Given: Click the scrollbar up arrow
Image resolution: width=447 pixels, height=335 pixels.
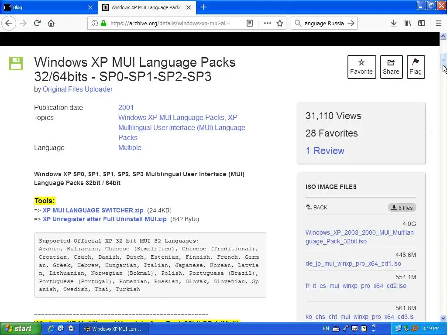Looking at the screenshot, I should 443,36.
